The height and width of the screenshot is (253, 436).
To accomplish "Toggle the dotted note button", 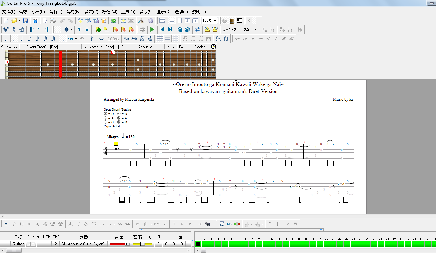I will (x=63, y=39).
